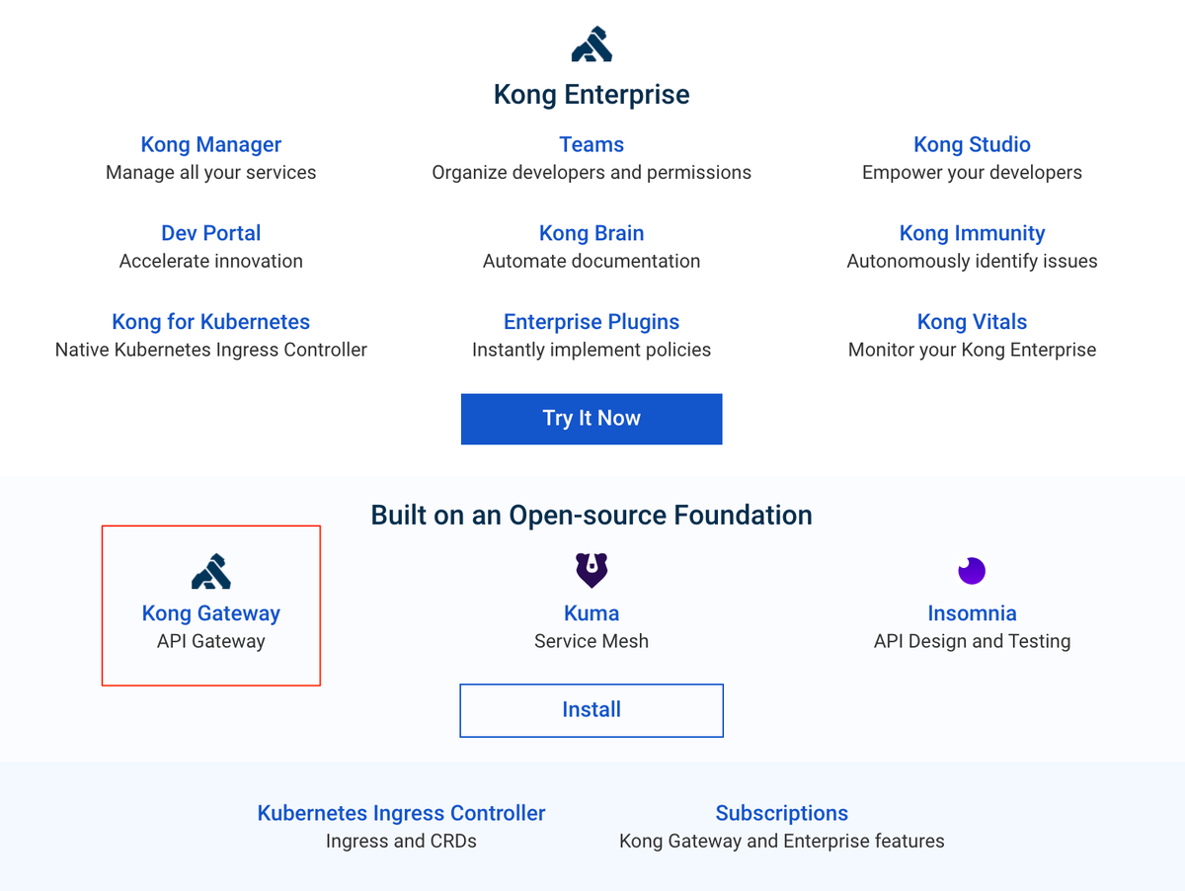Open the Subscriptions page

[x=781, y=813]
